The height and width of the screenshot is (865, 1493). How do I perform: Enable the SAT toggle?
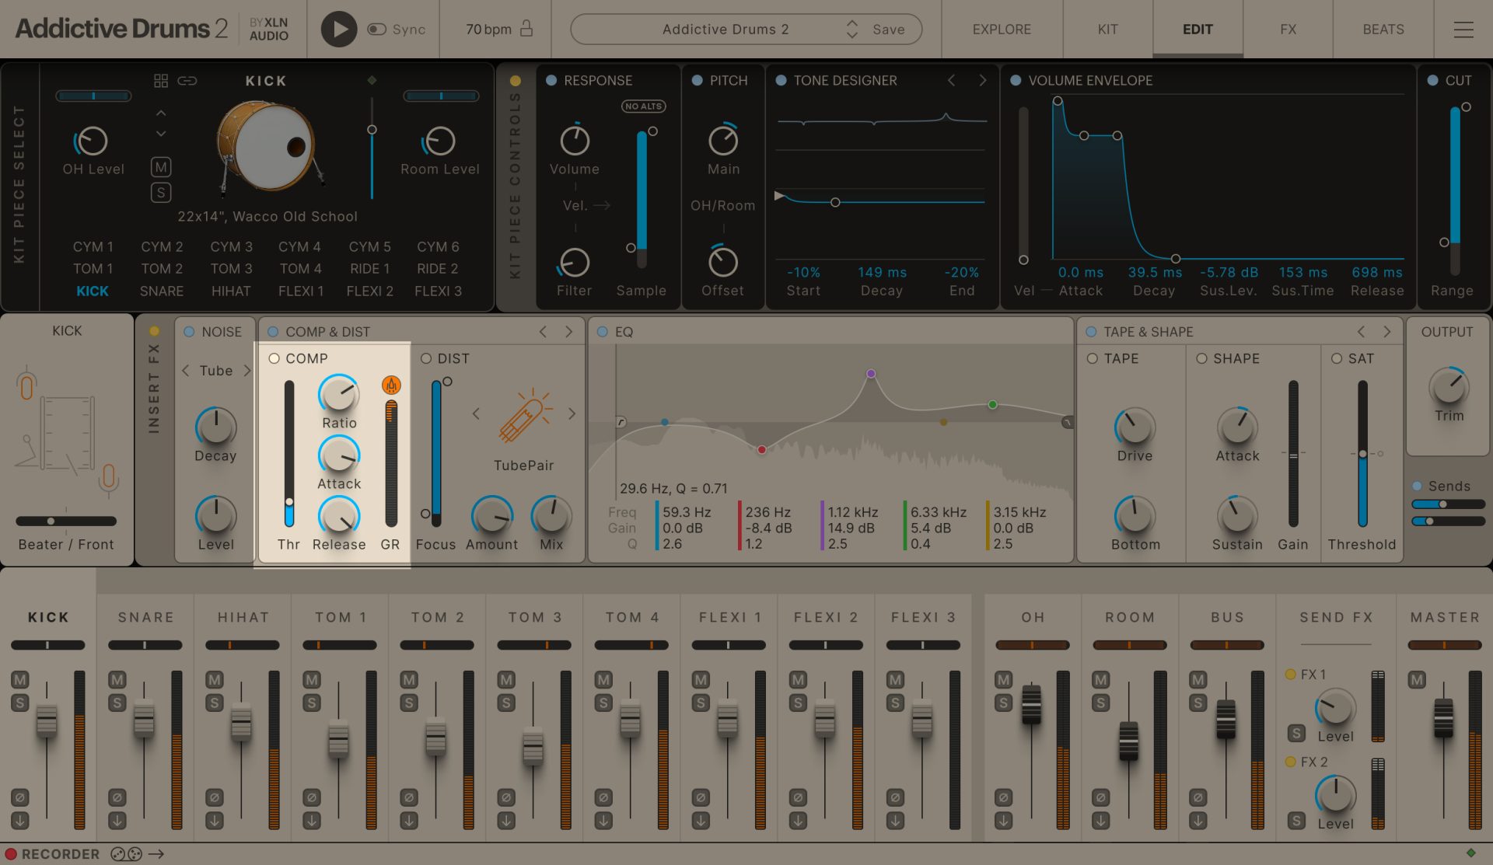pyautogui.click(x=1337, y=358)
